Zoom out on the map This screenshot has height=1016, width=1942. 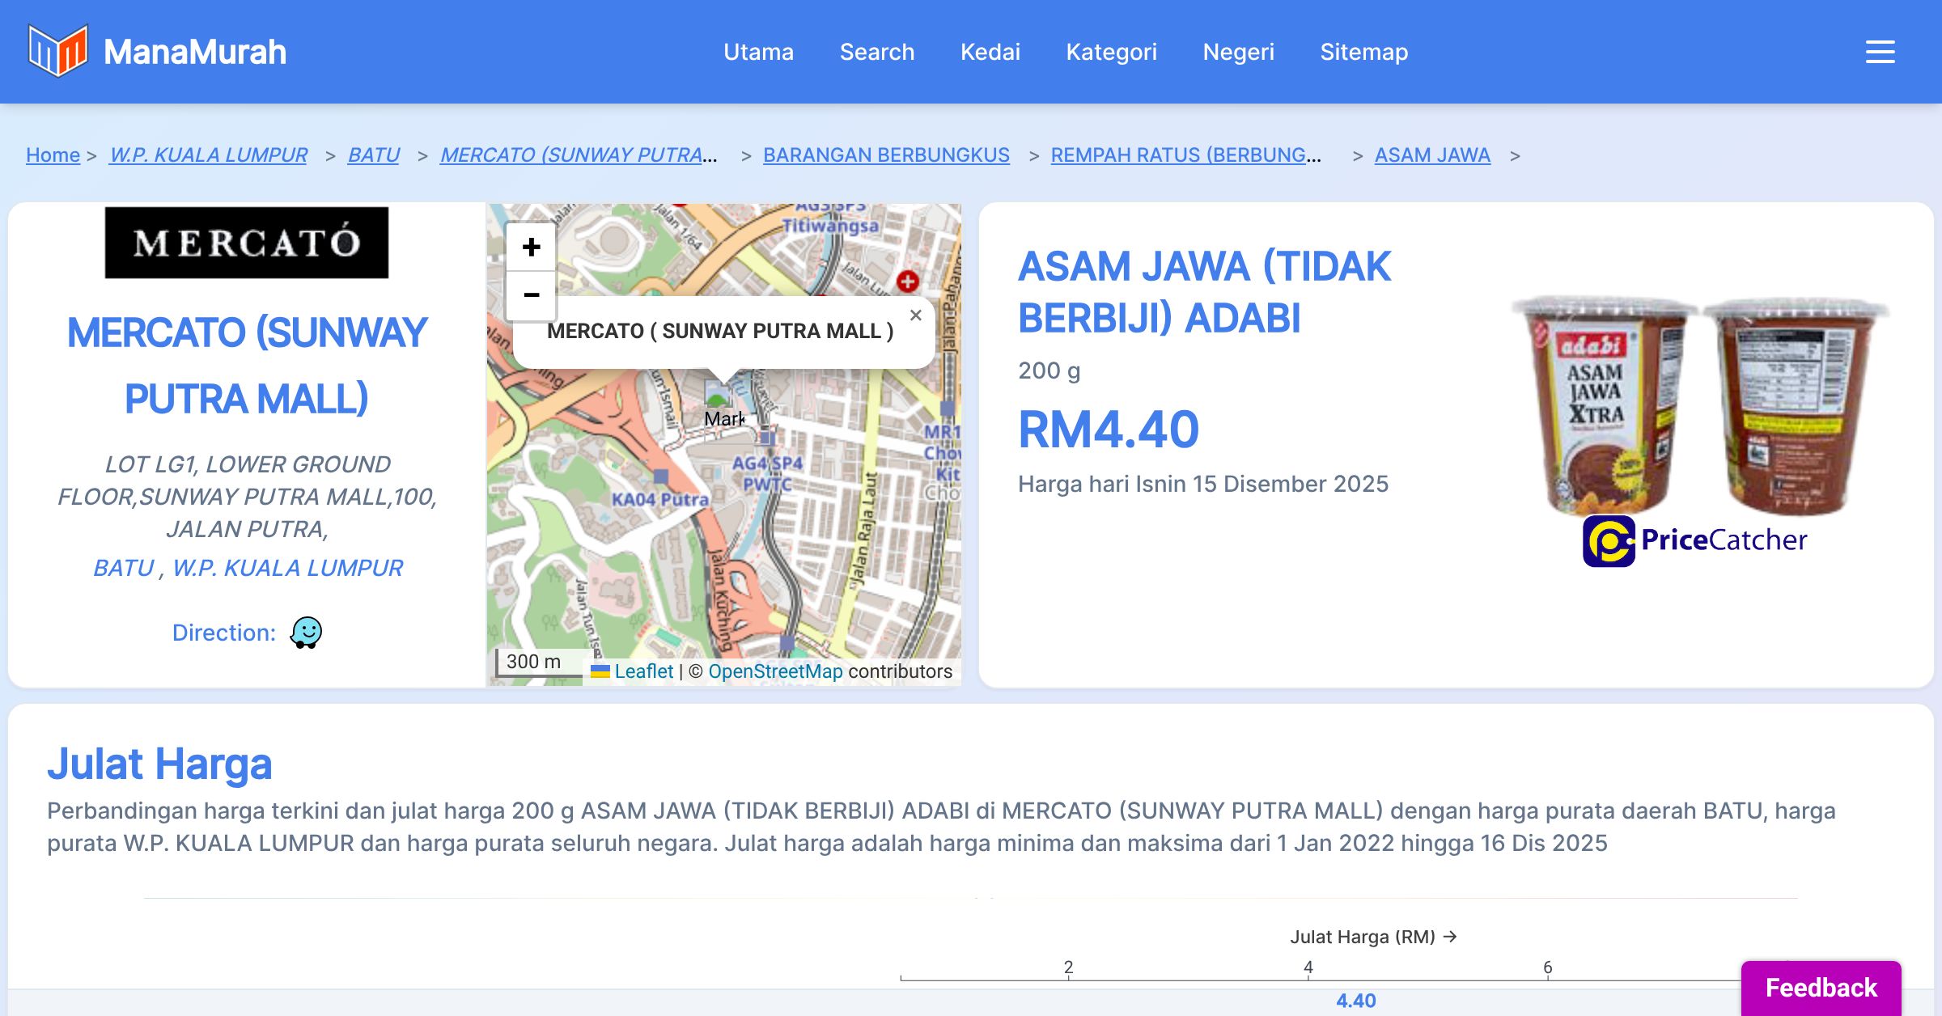click(531, 295)
